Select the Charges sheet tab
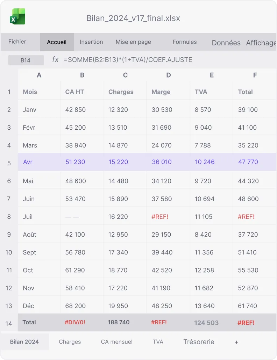Image resolution: width=277 pixels, height=360 pixels. (70, 342)
